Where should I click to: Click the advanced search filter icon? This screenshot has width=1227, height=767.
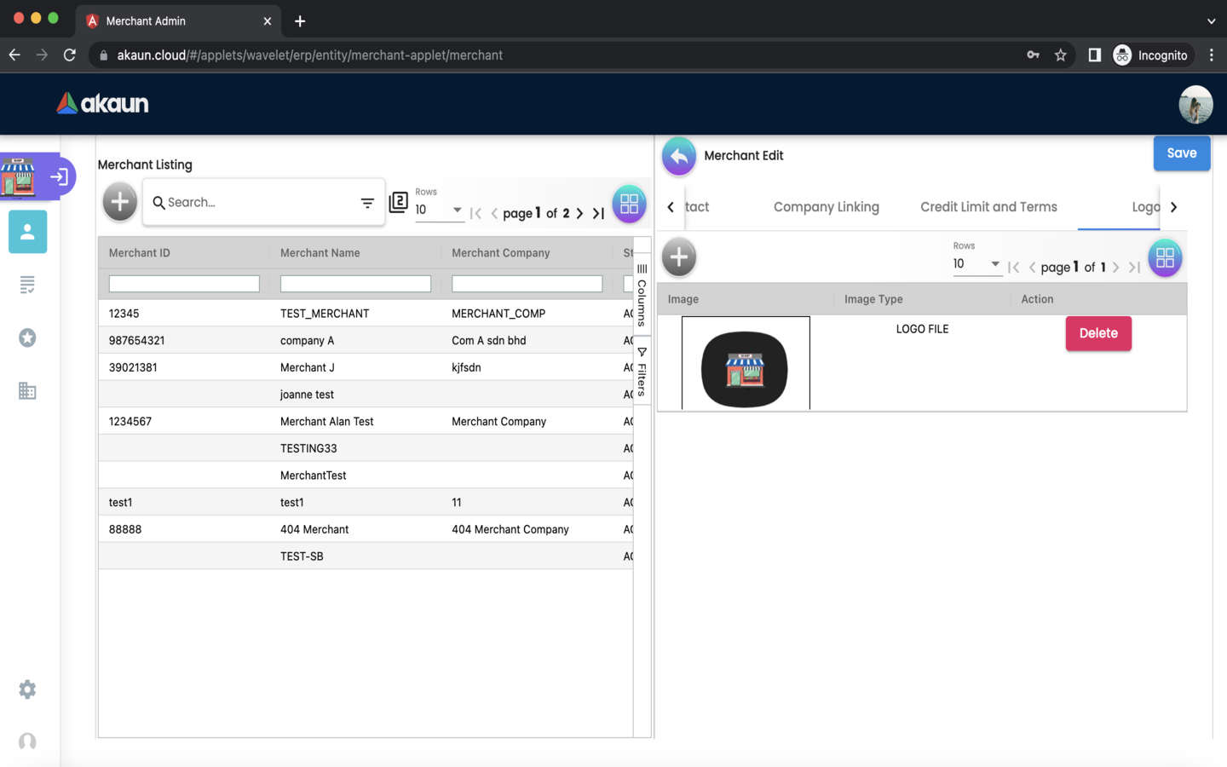point(367,203)
